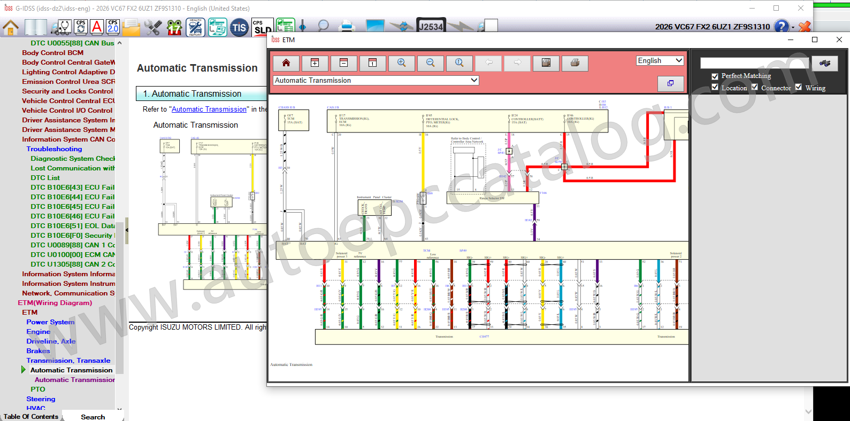
Task: Collapse all with the ETM minus button
Action: coord(344,63)
